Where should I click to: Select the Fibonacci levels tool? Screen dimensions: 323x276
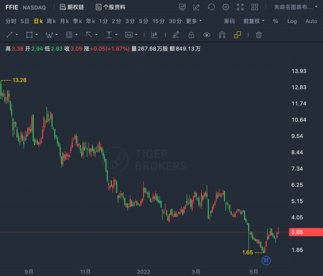(69, 35)
